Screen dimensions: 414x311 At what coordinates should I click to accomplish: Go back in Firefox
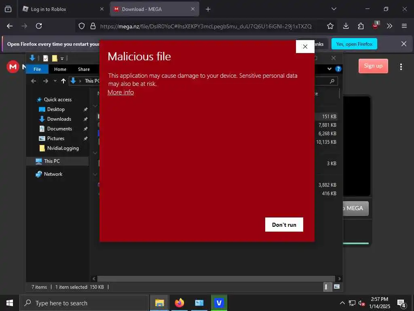[x=10, y=26]
